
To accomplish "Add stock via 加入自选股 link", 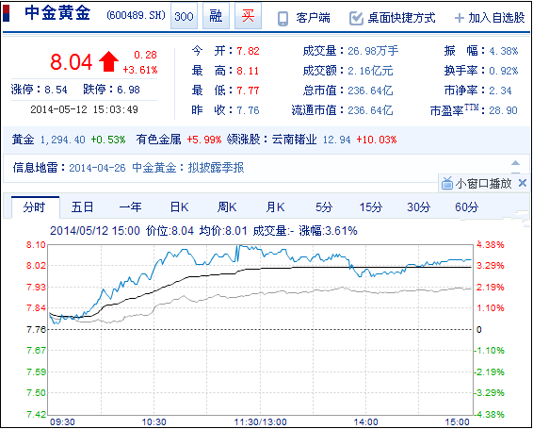I will pyautogui.click(x=496, y=18).
